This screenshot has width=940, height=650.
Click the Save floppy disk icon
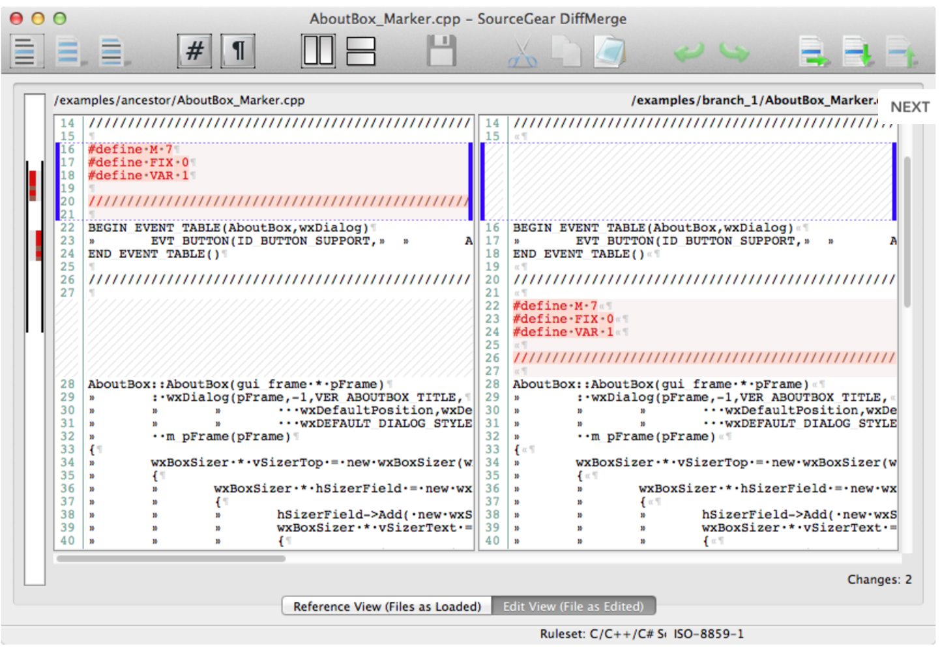[x=441, y=52]
